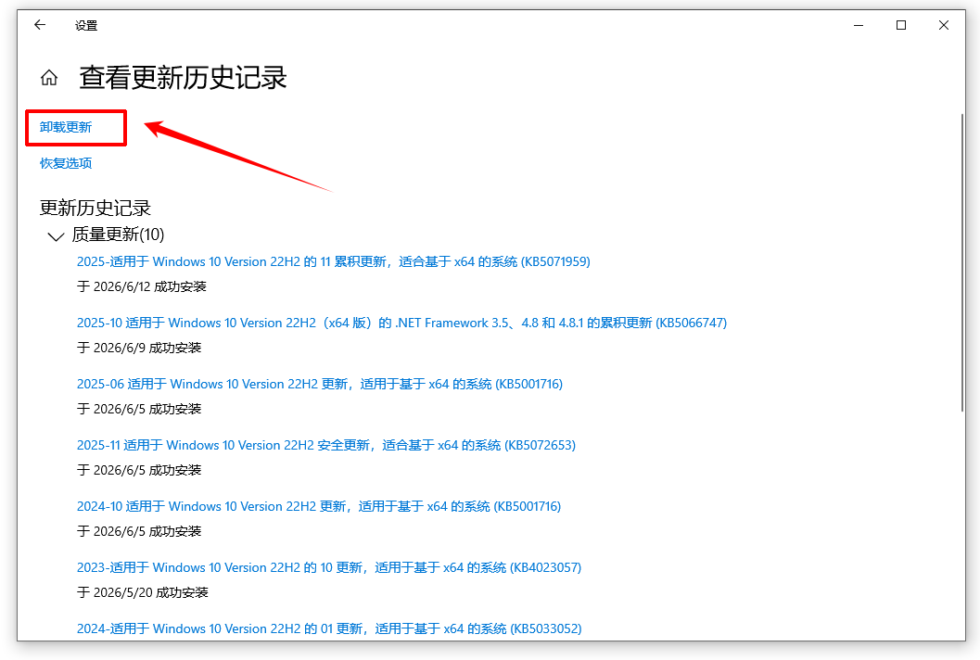Click the 于 2026/6/9 成功安装 status text
Image resolution: width=980 pixels, height=660 pixels.
(139, 348)
